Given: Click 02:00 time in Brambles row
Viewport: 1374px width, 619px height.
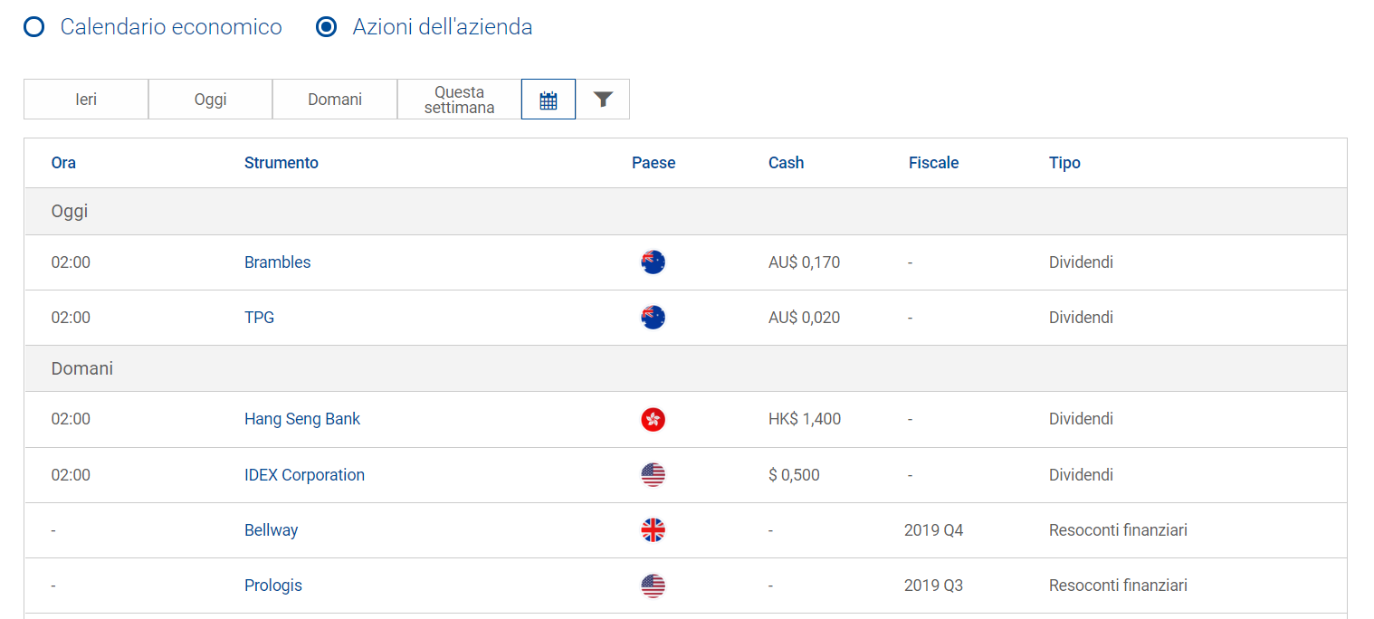Looking at the screenshot, I should pyautogui.click(x=71, y=262).
